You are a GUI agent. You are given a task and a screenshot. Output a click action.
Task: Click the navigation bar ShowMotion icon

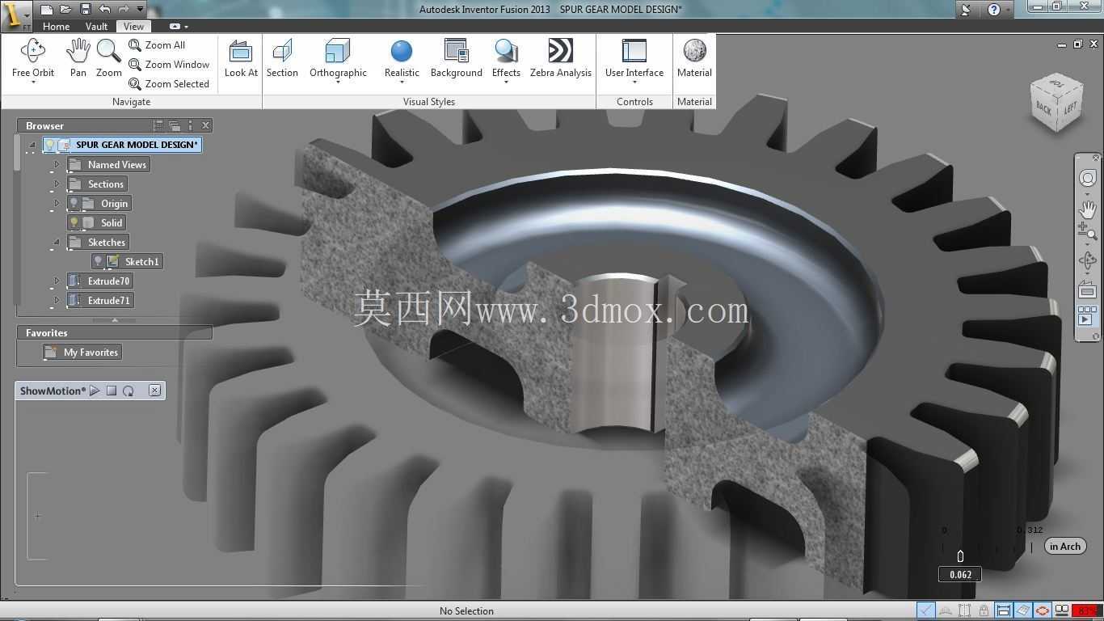(1088, 315)
